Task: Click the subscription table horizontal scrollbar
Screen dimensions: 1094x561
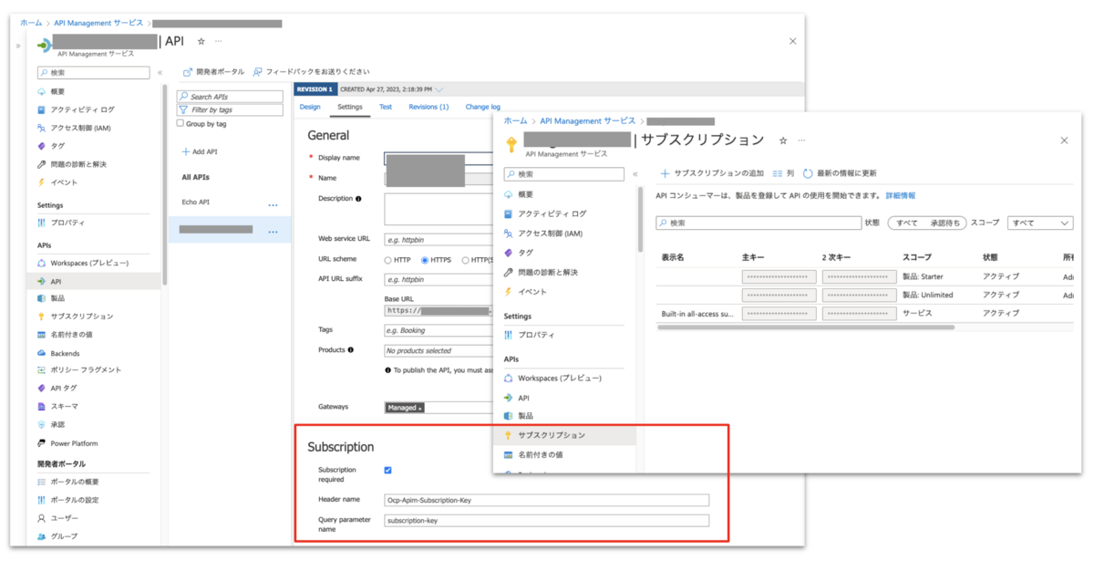Action: point(805,327)
